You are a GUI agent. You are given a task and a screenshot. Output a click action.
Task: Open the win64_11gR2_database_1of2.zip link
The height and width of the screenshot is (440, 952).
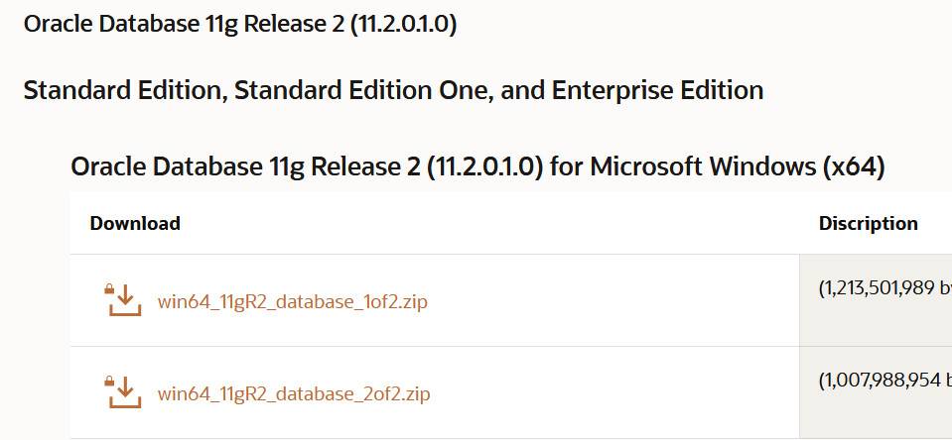293,301
